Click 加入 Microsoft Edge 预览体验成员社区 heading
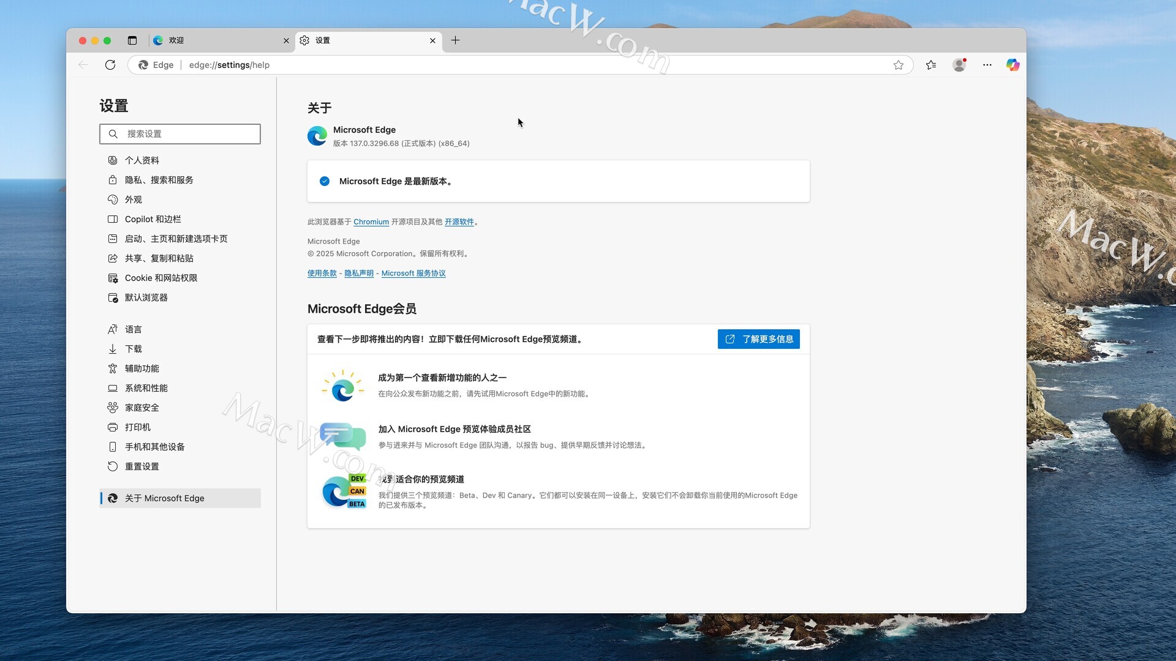 pyautogui.click(x=454, y=430)
